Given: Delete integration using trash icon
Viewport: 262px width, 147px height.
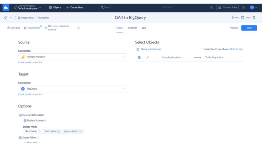Looking at the screenshot, I should tap(254, 18).
